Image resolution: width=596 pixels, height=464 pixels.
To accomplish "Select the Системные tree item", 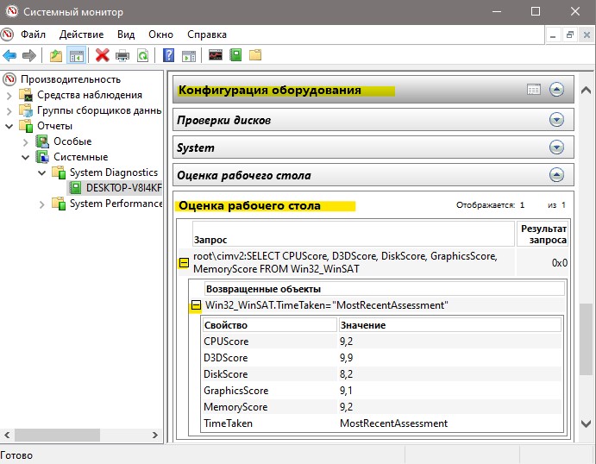I will [80, 157].
